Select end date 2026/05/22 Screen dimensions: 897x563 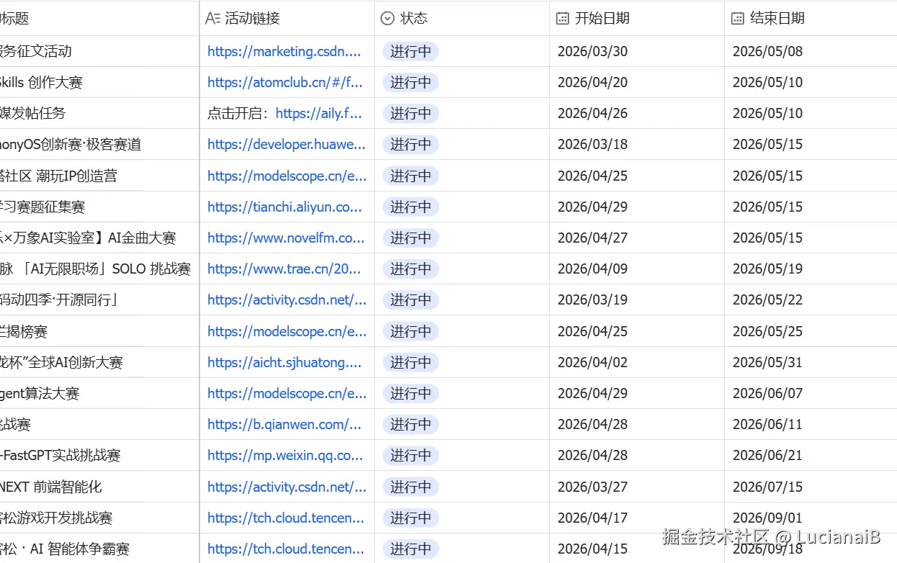click(x=767, y=299)
